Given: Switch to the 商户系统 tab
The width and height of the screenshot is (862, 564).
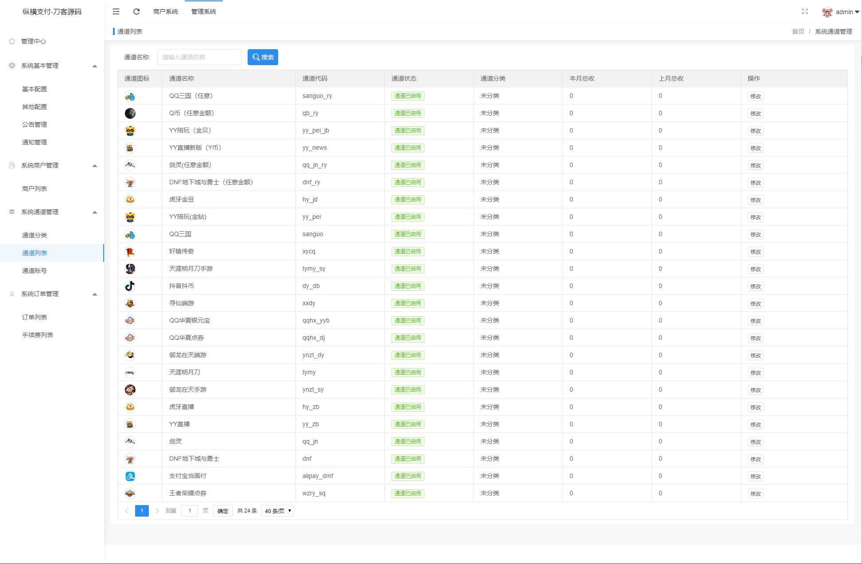Looking at the screenshot, I should tap(165, 12).
